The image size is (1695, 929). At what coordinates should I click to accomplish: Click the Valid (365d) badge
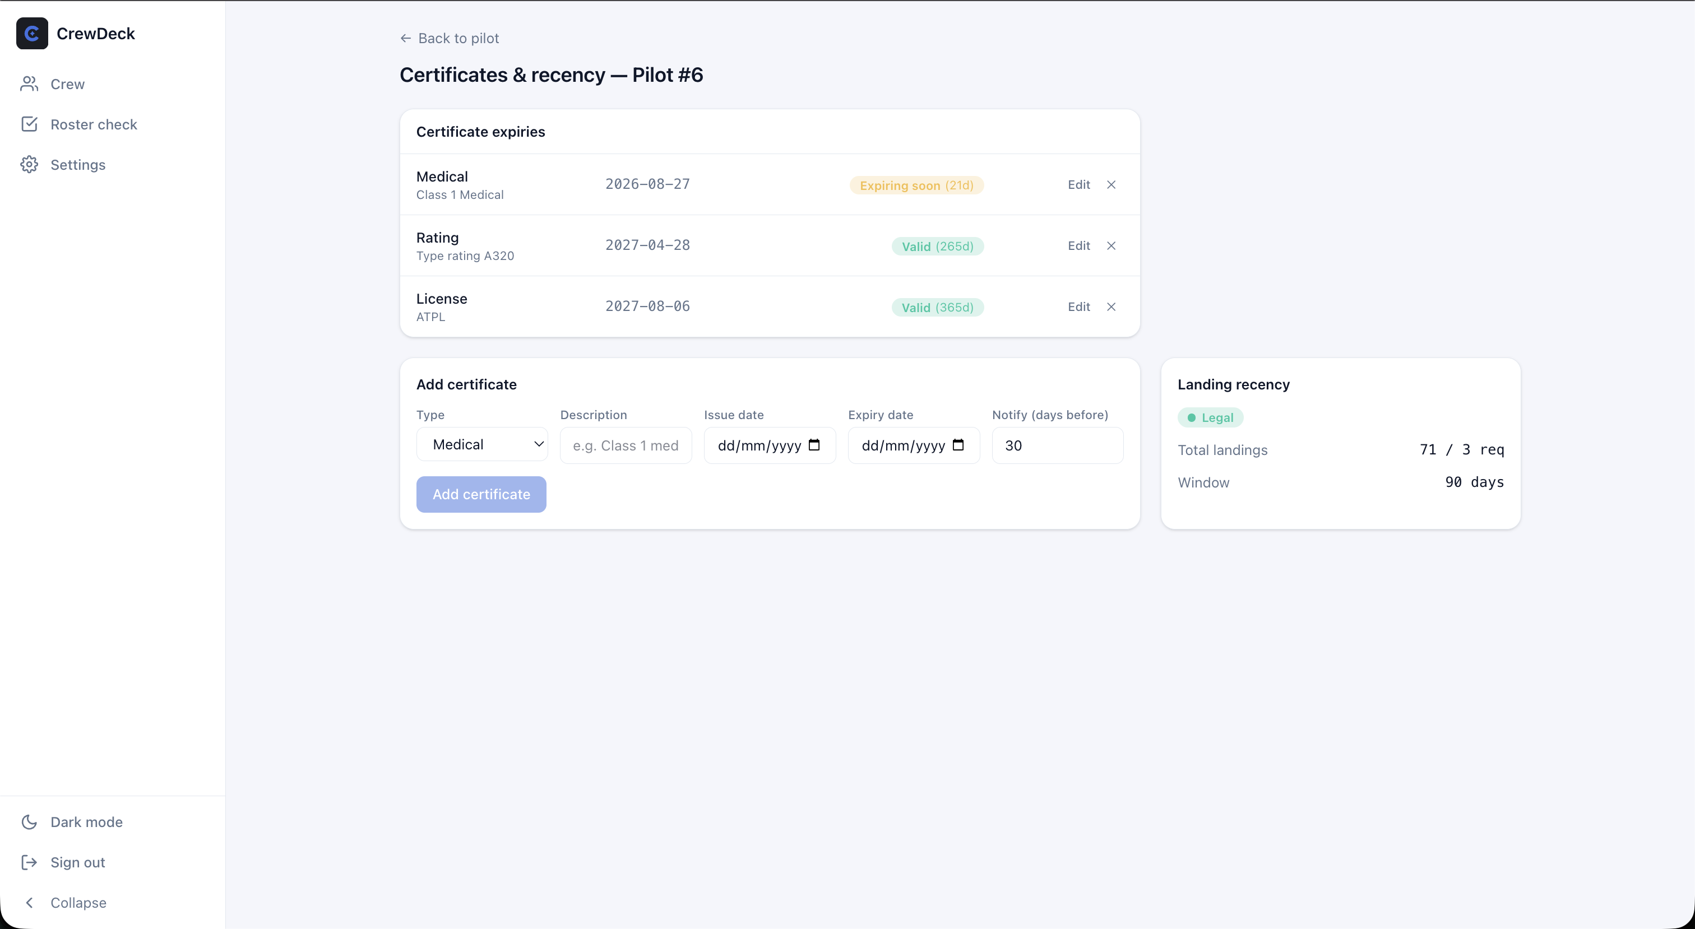(x=938, y=307)
